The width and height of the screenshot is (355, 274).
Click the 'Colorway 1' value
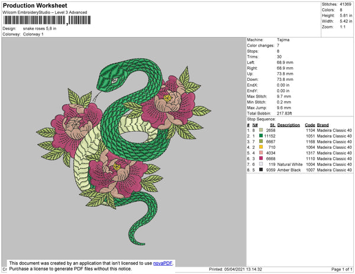(33, 34)
